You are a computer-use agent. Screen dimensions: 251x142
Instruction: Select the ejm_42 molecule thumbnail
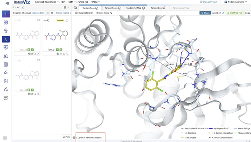27,75
